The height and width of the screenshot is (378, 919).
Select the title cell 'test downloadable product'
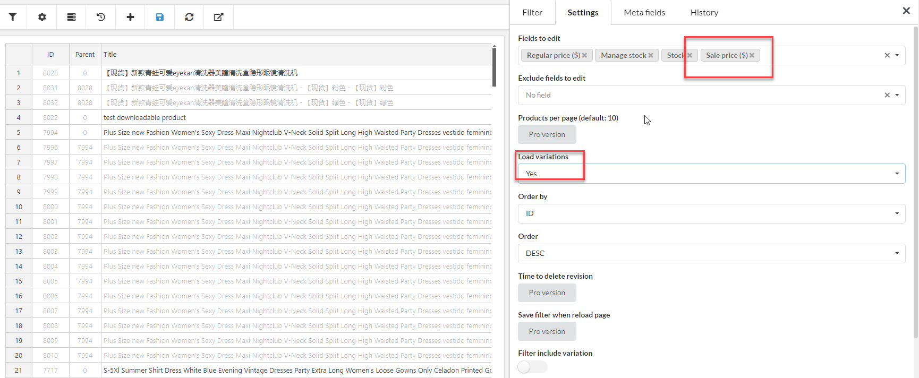coord(296,117)
